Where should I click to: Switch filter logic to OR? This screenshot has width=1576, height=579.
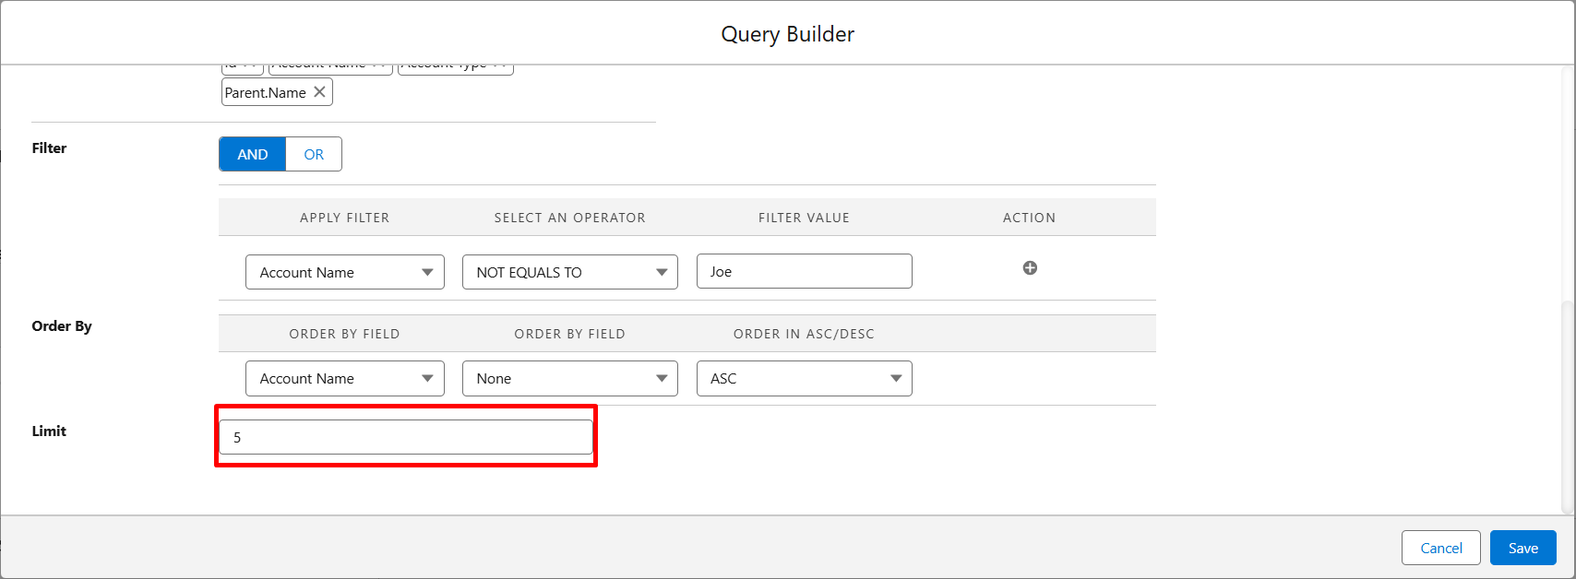click(x=314, y=155)
